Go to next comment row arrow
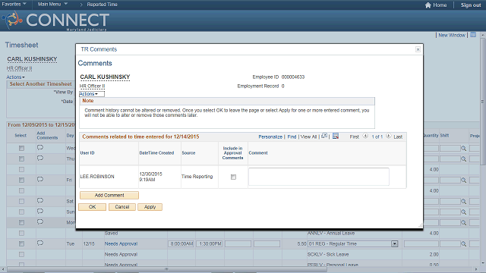Viewport: 486px width, 273px height. coord(388,136)
